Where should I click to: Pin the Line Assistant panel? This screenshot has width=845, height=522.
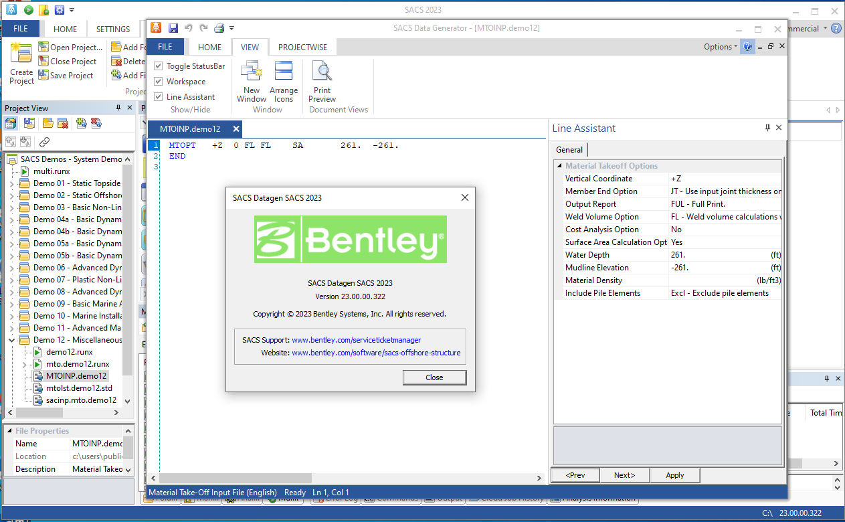[767, 128]
